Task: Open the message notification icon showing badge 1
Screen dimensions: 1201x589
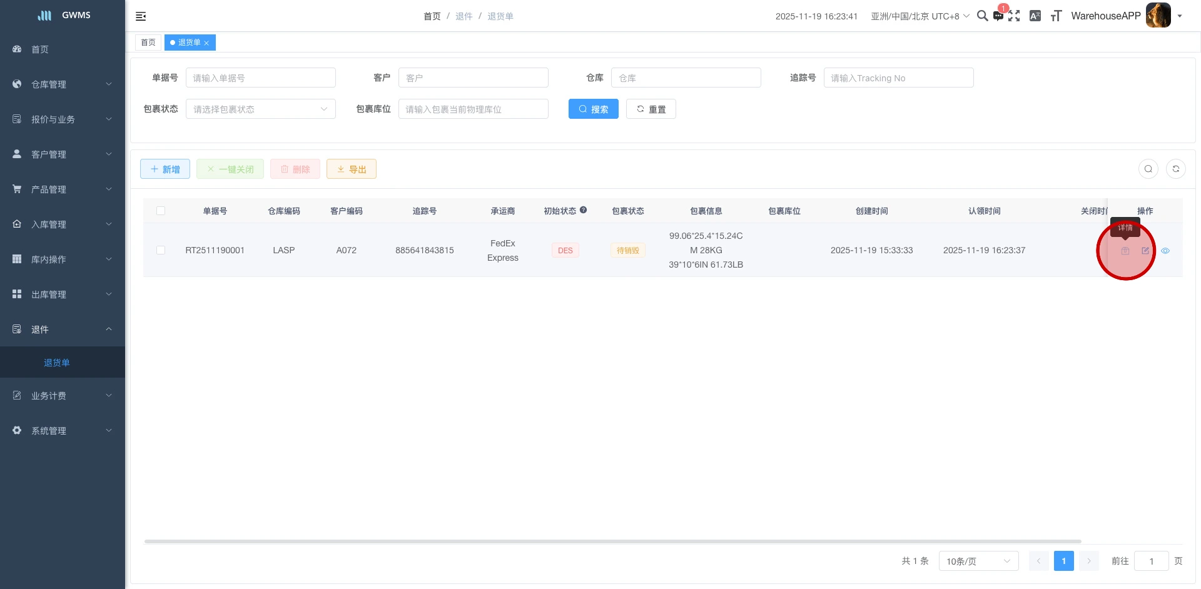Action: [x=998, y=16]
